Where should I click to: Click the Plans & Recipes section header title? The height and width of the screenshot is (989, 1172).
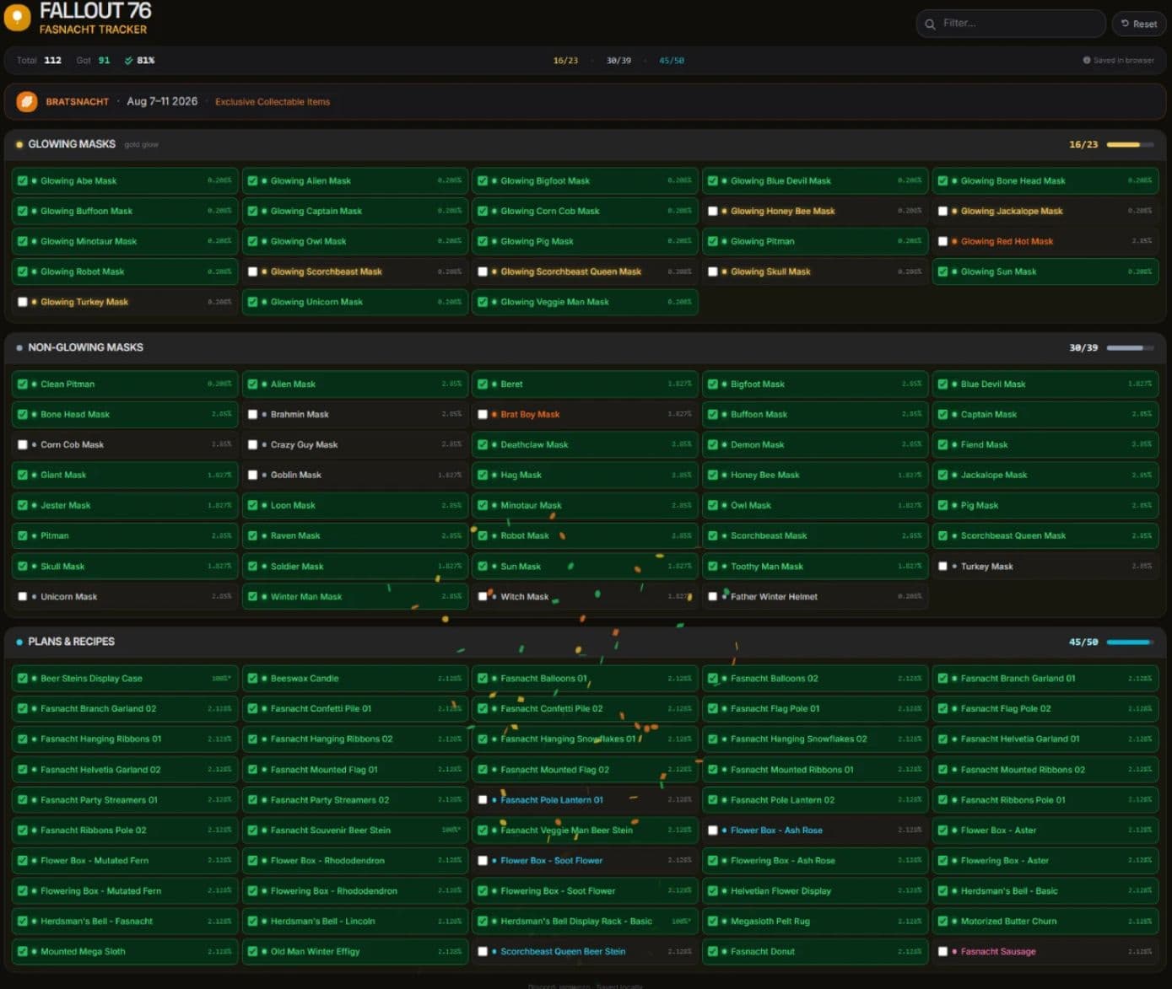tap(71, 642)
